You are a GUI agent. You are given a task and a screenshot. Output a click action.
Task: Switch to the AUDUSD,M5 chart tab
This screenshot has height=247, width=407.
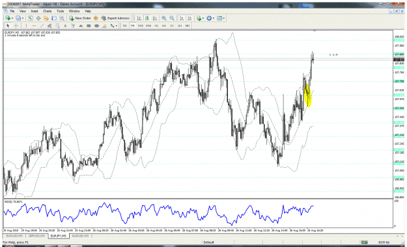80,236
